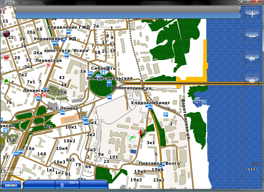Click house number 3к1 on the map
Viewport: 264px width, 192px height.
pyautogui.click(x=151, y=143)
